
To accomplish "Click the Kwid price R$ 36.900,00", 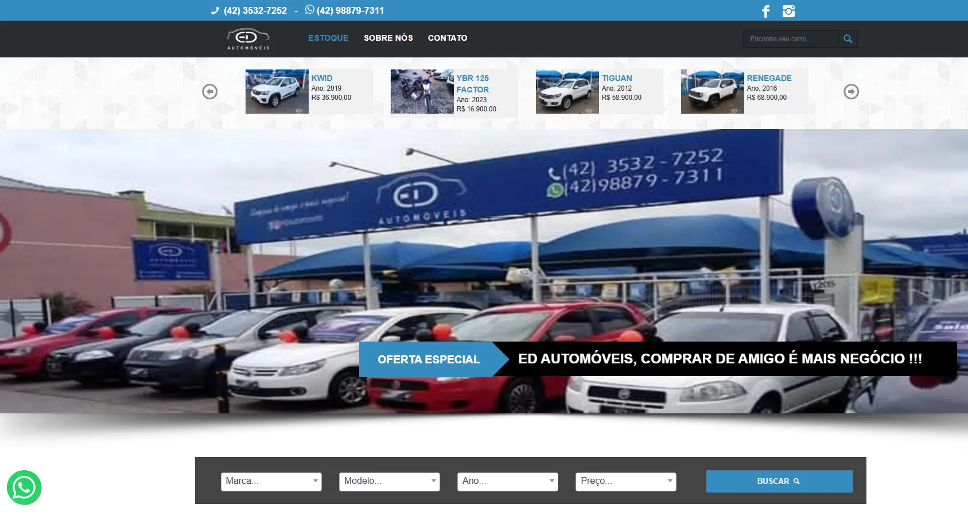I will 331,98.
